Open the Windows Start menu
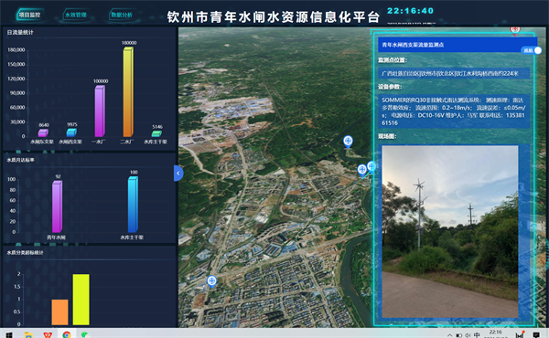The height and width of the screenshot is (338, 549). [9, 334]
